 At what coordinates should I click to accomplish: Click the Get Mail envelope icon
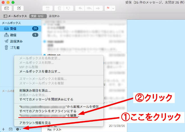coord(7,8)
